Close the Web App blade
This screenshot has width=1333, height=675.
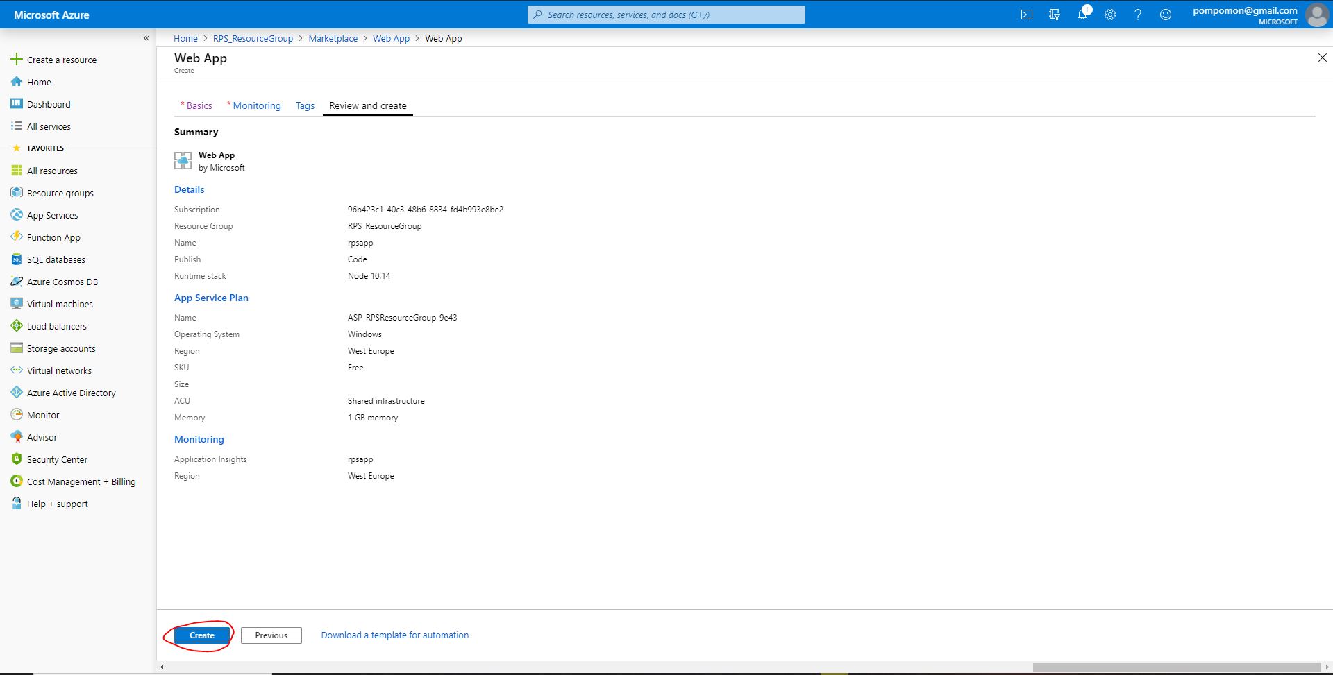click(x=1322, y=58)
